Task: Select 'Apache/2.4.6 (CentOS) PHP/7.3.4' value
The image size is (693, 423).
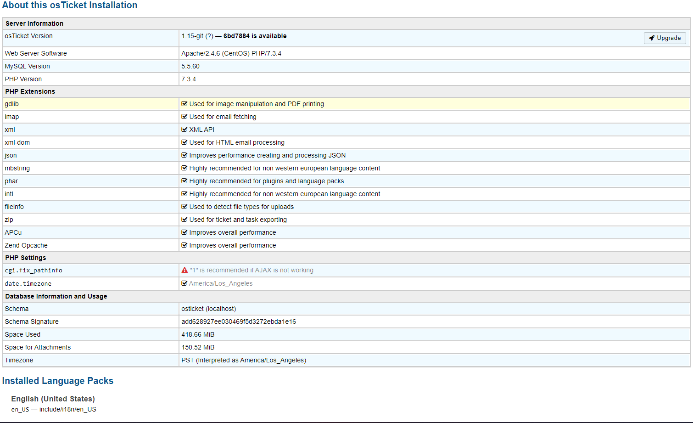Action: pyautogui.click(x=231, y=53)
